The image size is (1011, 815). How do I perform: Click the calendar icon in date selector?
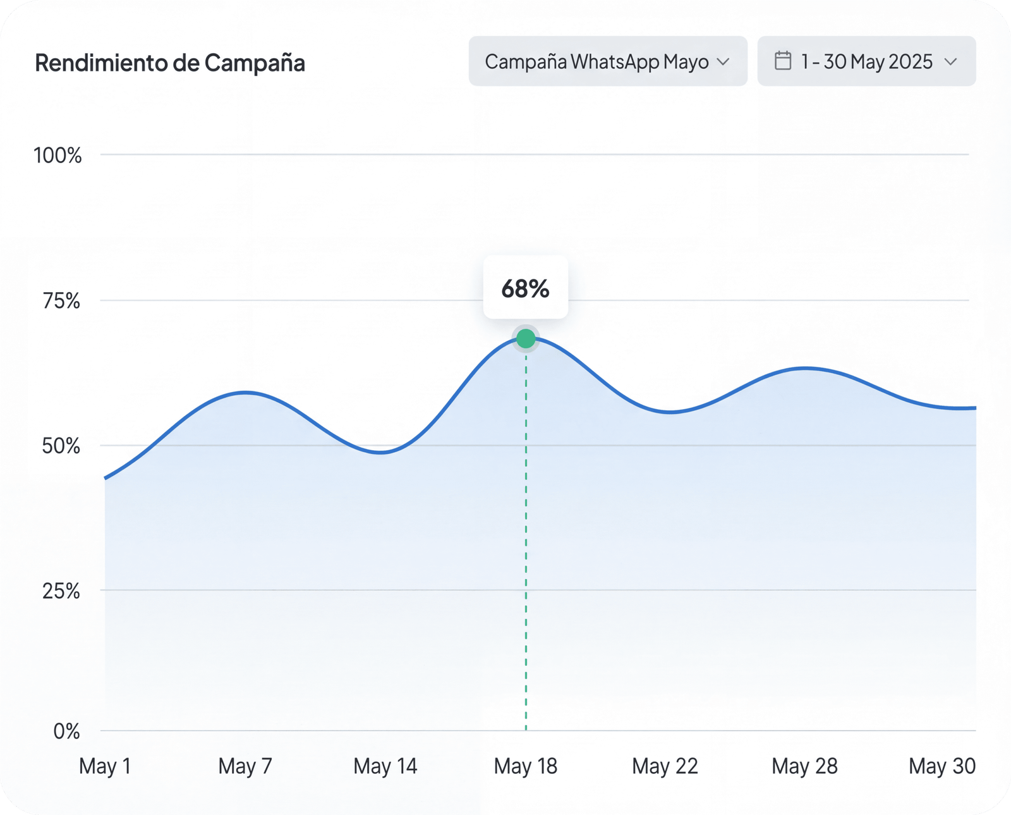coord(783,61)
